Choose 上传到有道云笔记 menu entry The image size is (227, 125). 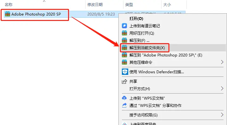tap(145, 26)
